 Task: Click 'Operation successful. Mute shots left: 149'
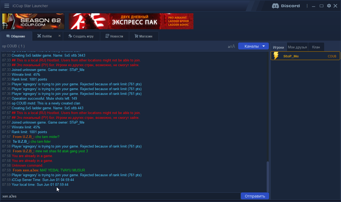click(44, 98)
